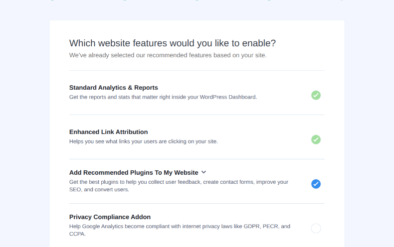Click the GDPR, PECR, and CCPA description
The image size is (394, 247).
coord(180,230)
